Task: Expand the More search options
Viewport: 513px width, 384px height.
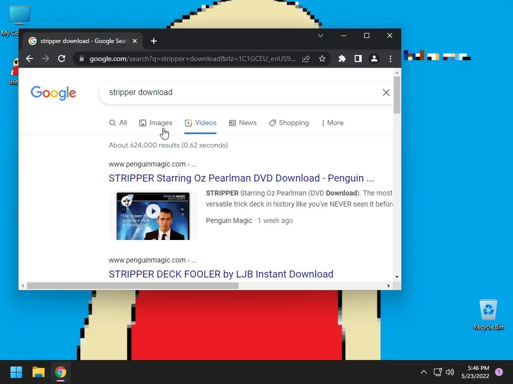Action: click(333, 123)
